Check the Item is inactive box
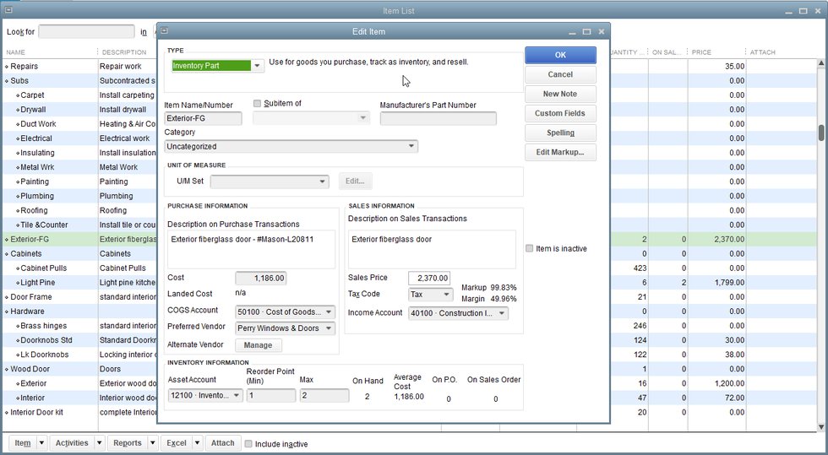The height and width of the screenshot is (455, 828). 530,249
